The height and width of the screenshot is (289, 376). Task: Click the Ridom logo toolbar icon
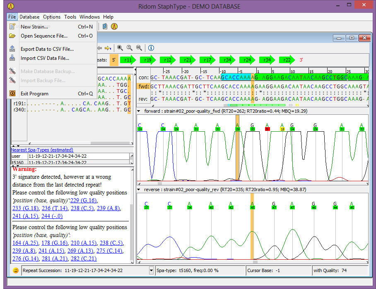(x=114, y=26)
